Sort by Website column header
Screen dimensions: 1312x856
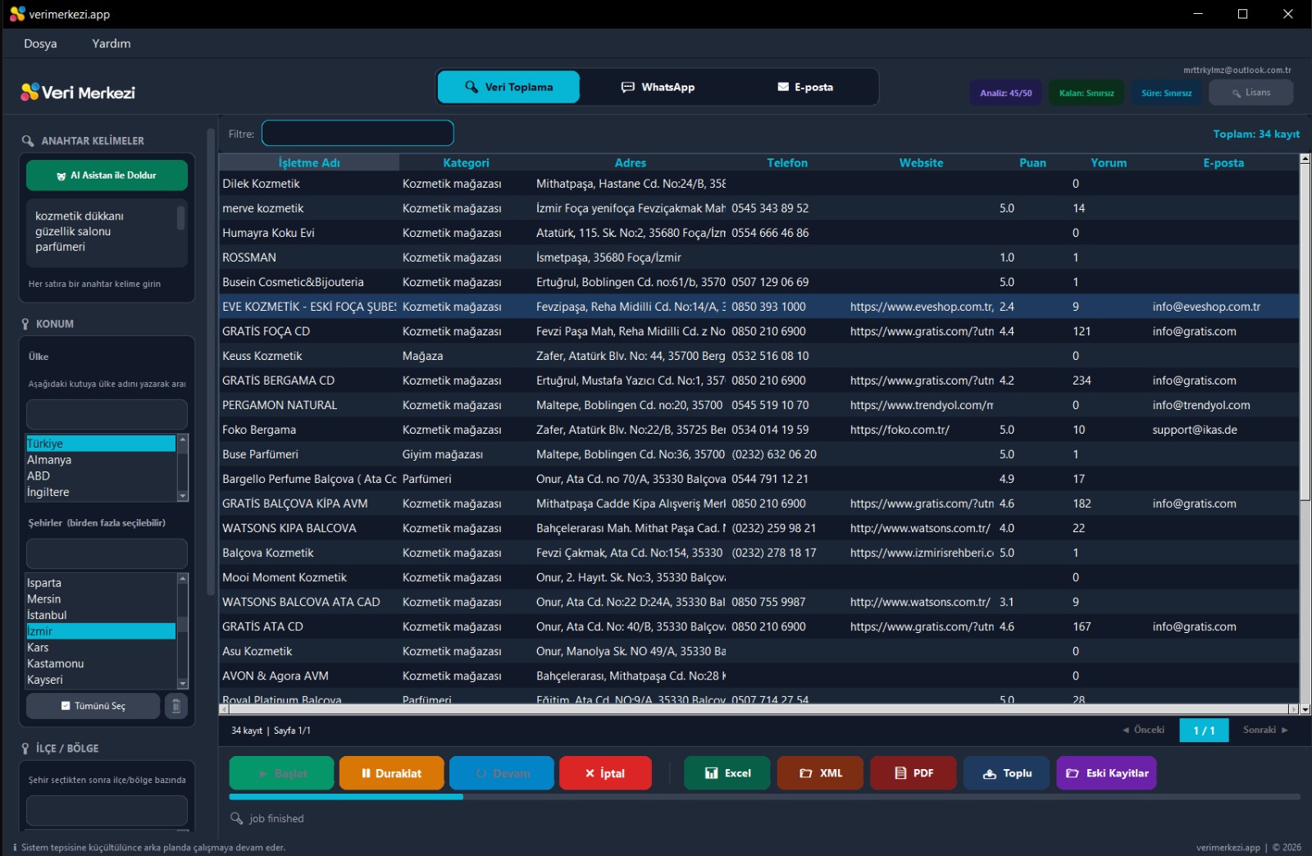pos(921,163)
